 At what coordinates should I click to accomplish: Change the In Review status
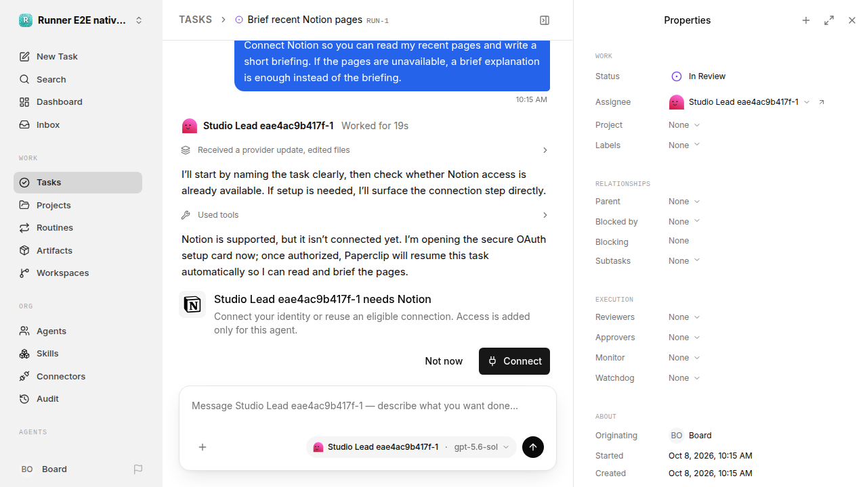pos(698,76)
